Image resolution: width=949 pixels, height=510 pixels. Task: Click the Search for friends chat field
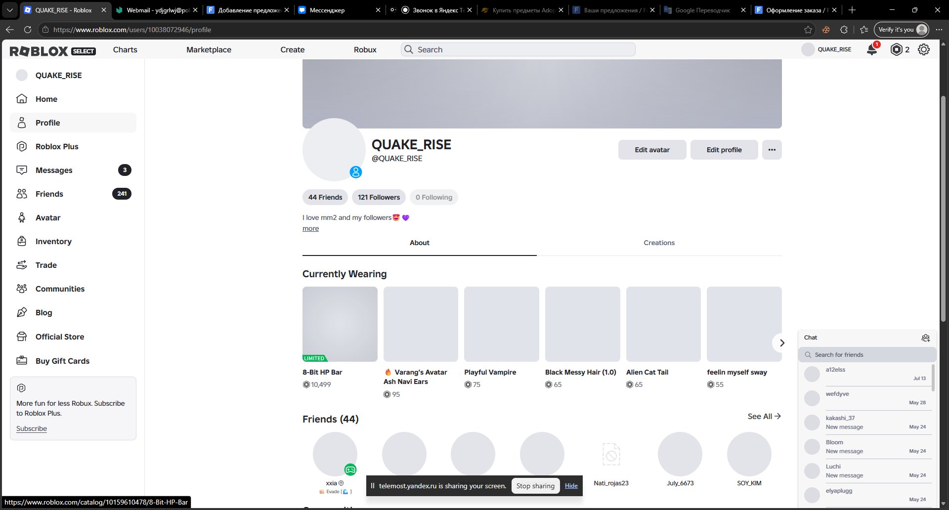[867, 355]
